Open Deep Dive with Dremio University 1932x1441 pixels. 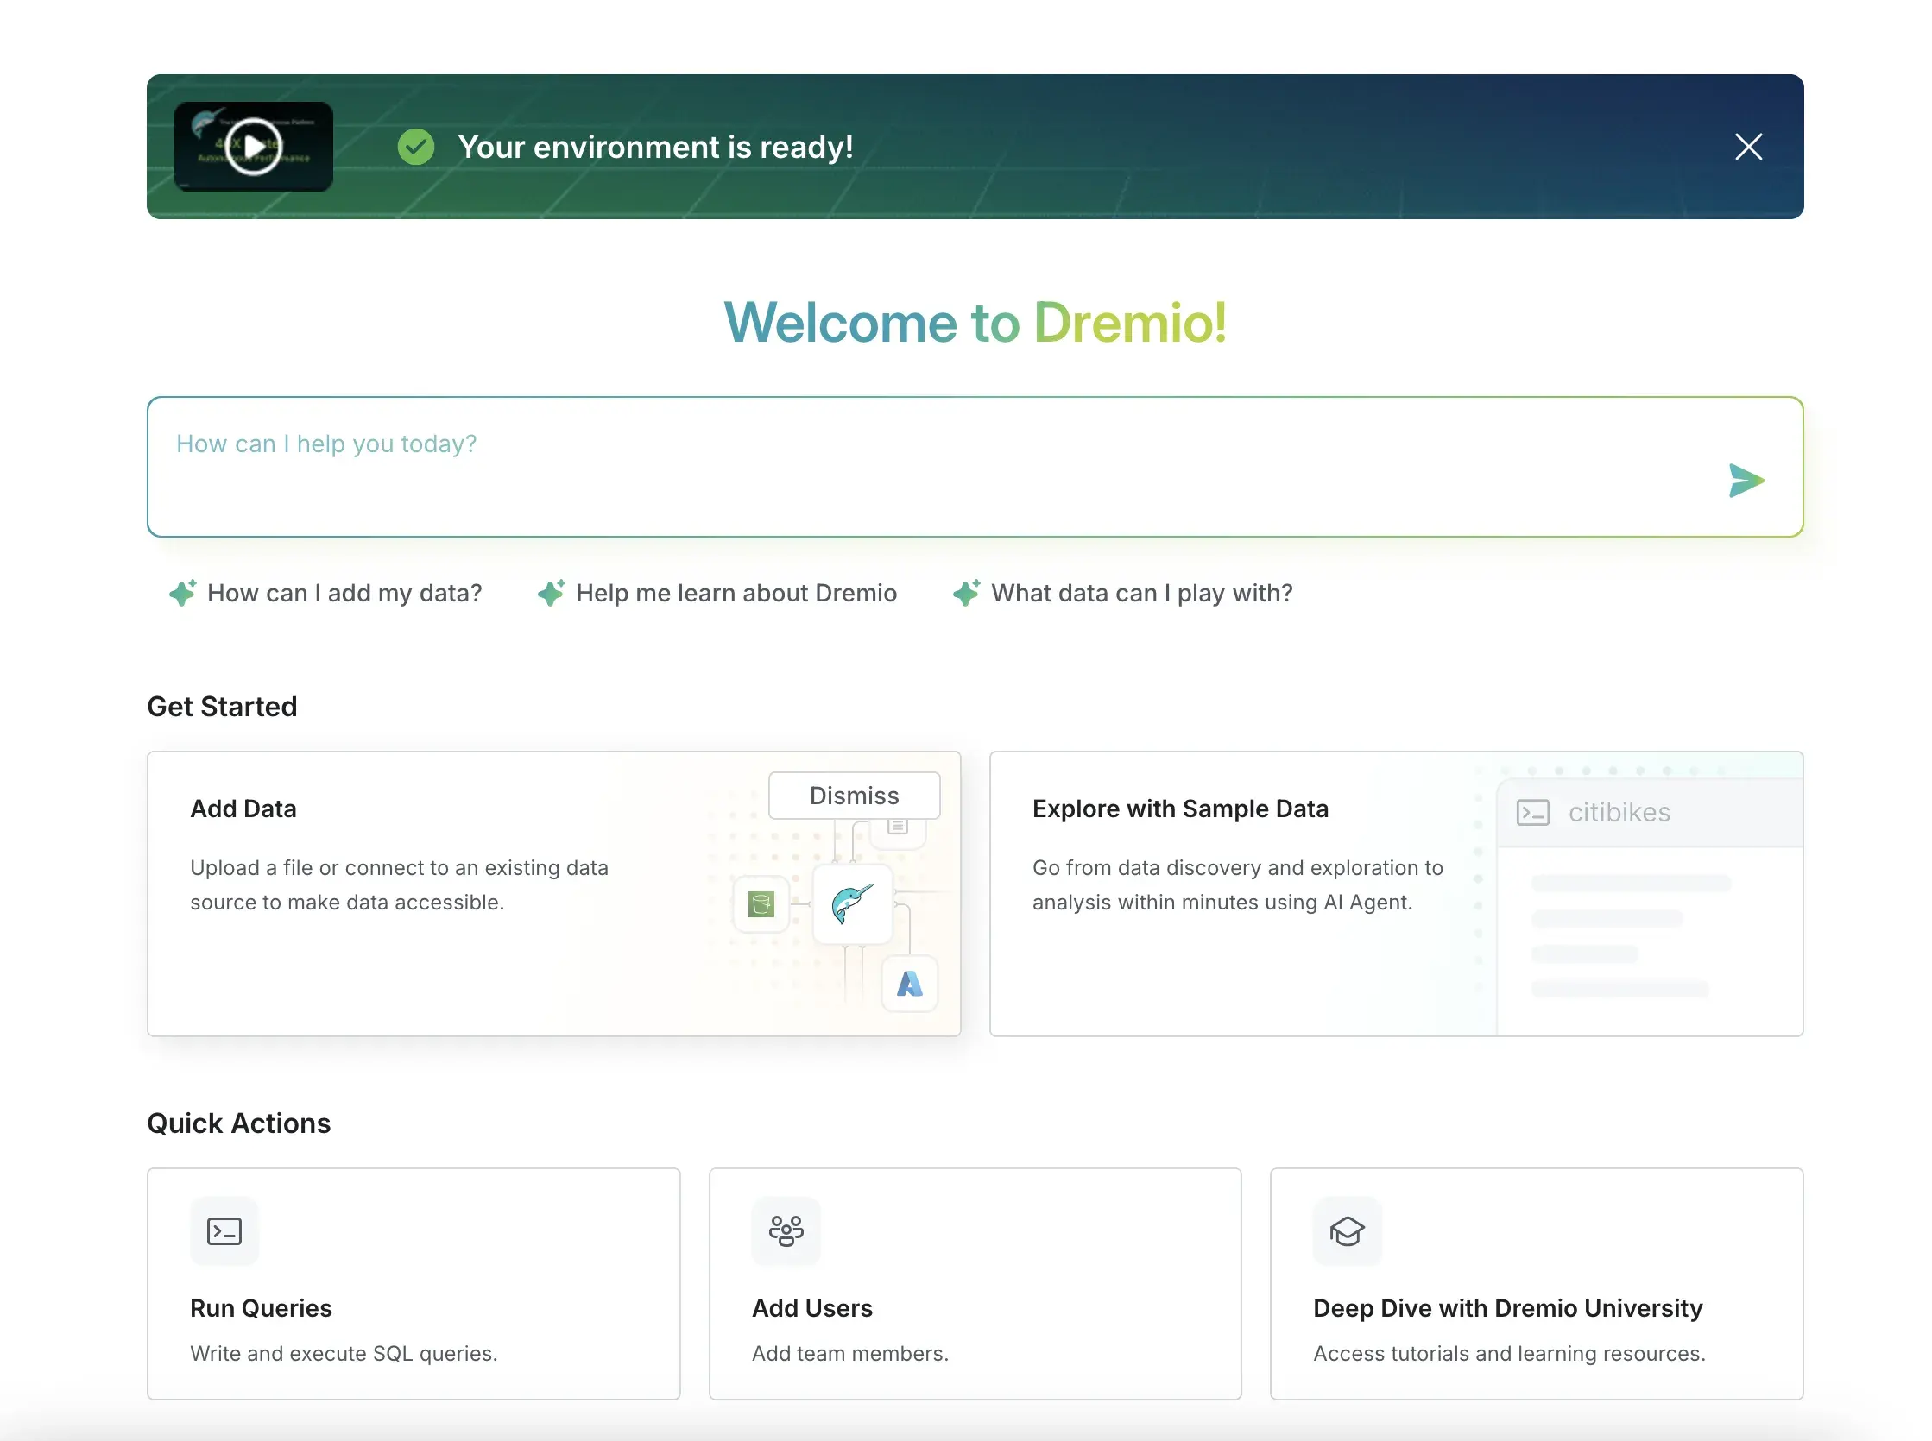[1536, 1284]
